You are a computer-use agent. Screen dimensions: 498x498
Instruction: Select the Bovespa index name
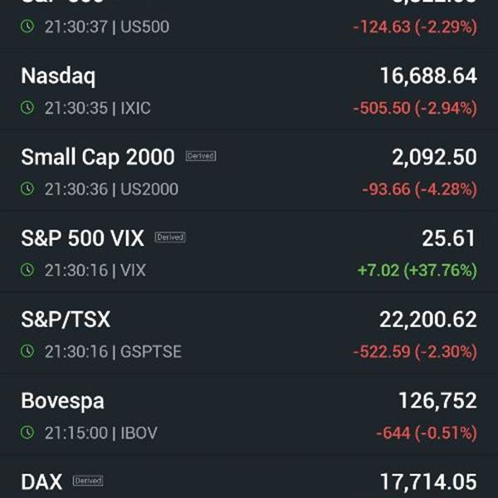click(x=62, y=401)
